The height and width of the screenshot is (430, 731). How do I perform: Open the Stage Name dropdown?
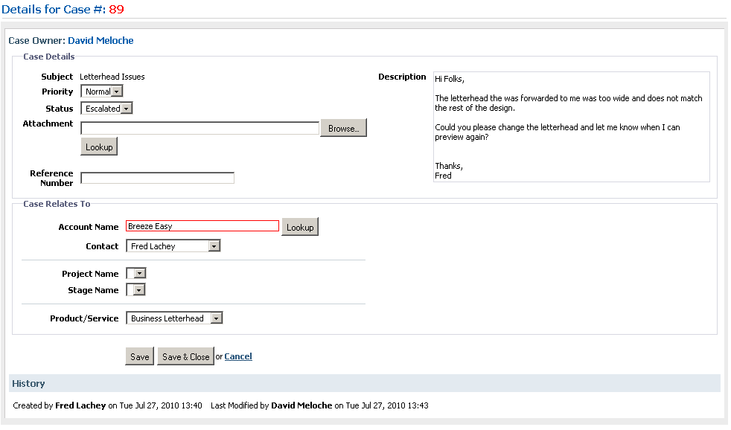[135, 290]
